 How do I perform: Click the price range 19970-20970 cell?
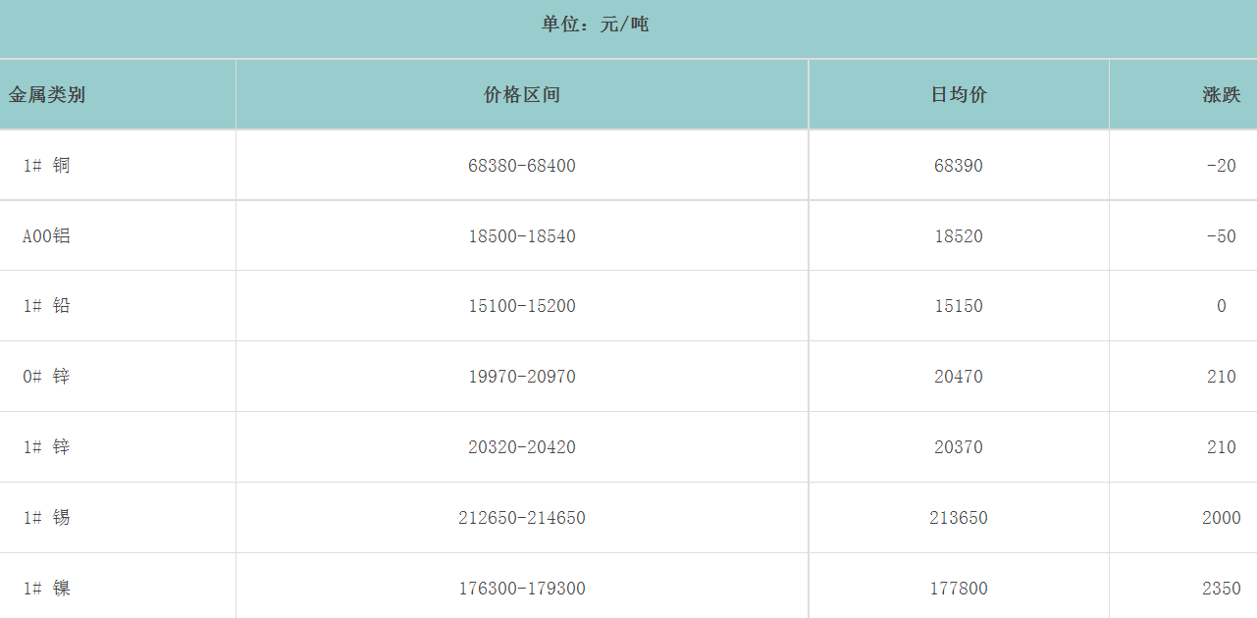pos(522,377)
